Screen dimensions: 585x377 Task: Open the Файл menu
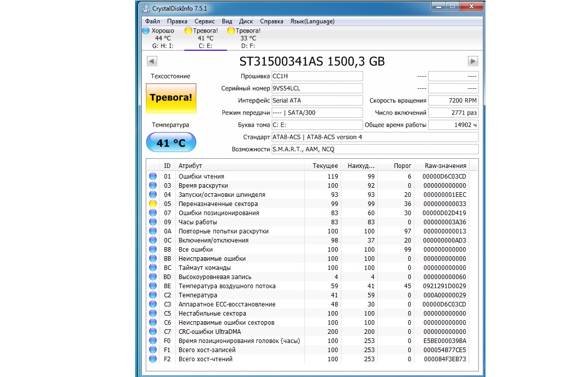click(x=152, y=21)
